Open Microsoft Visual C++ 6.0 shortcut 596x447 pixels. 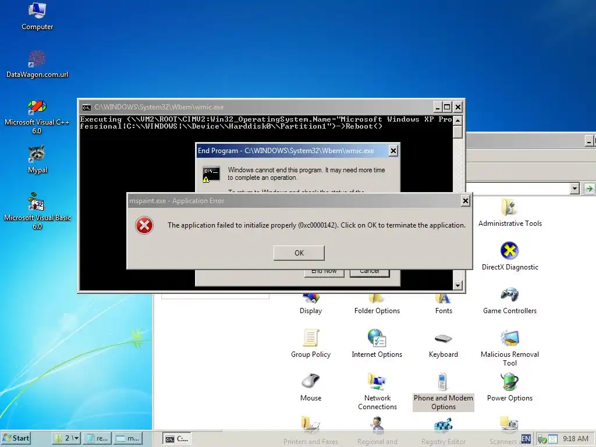[x=37, y=116]
